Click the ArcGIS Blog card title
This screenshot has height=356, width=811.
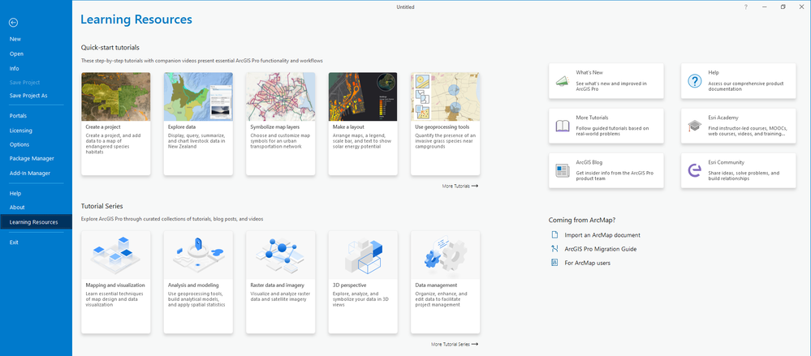click(589, 162)
